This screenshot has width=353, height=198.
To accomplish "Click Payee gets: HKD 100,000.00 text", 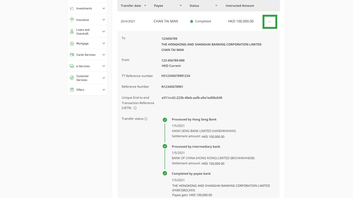I will click(192, 195).
